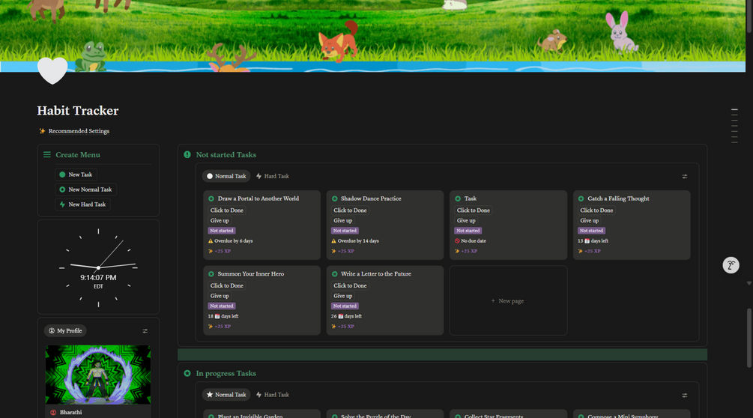
Task: Click the No due date icon on Task card
Action: [x=457, y=241]
